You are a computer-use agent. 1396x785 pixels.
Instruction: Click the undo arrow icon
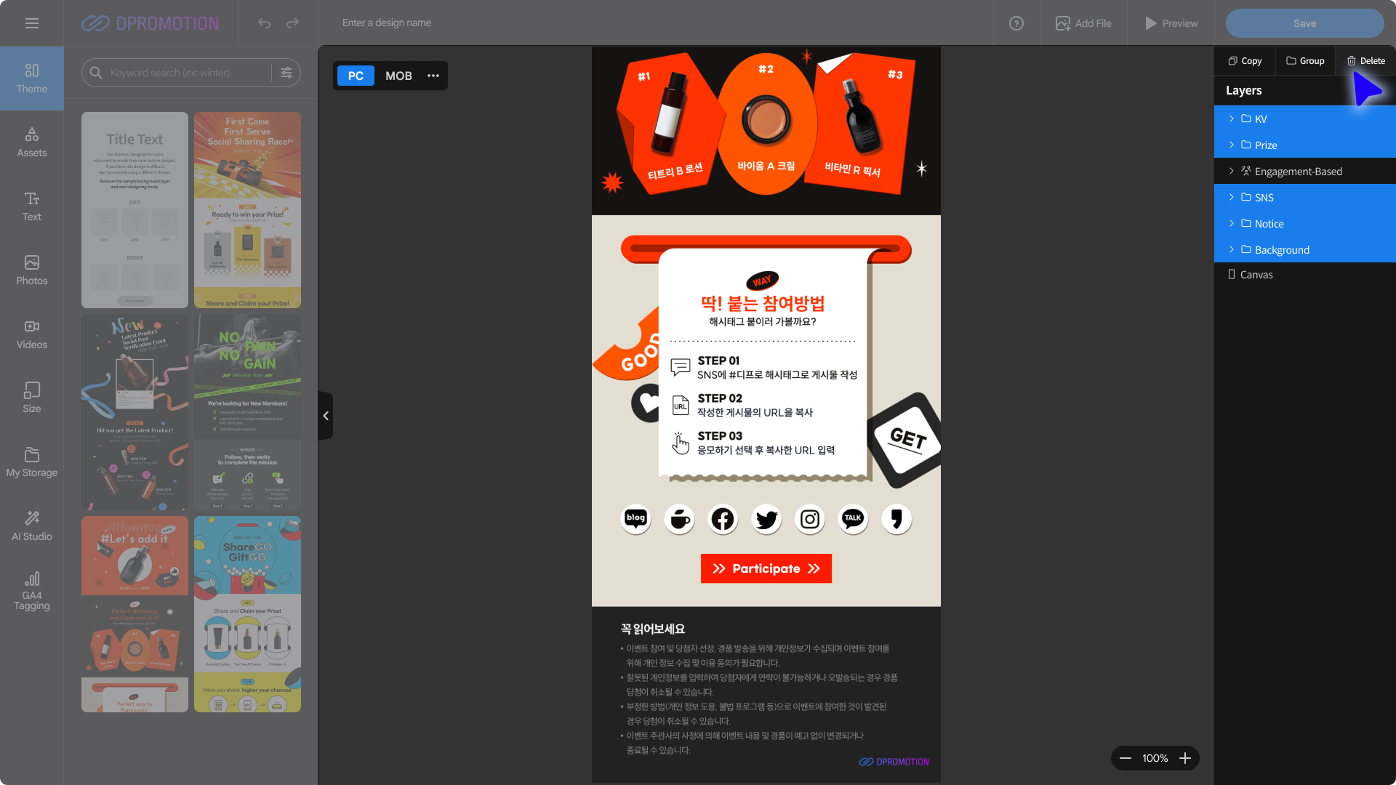point(264,23)
